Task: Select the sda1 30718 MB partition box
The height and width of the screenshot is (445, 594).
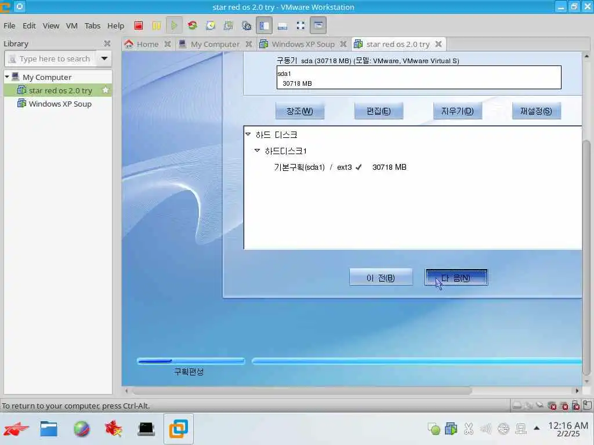Action: (x=419, y=78)
